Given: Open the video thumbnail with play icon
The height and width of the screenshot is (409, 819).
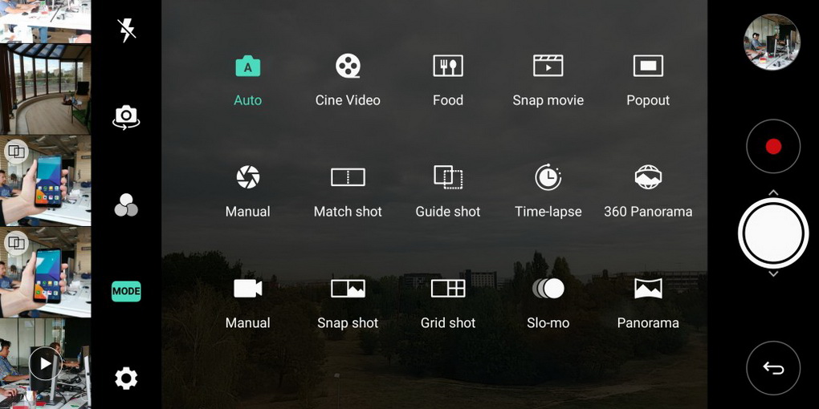Looking at the screenshot, I should pos(45,364).
